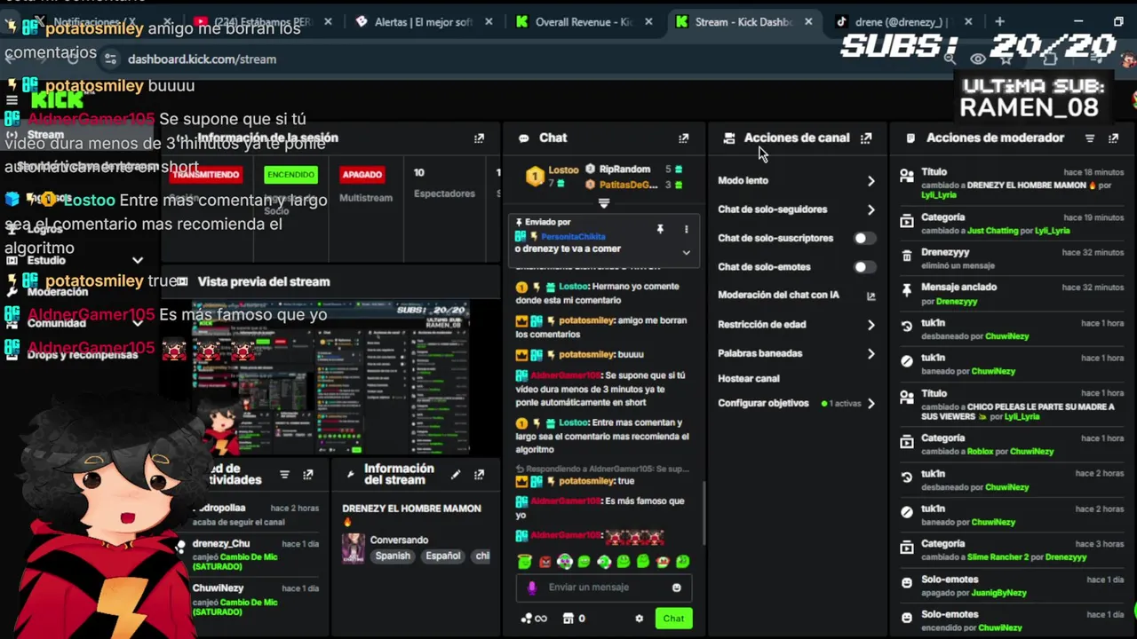This screenshot has height=639, width=1137.
Task: Click the pin icon on pinned message
Action: coord(660,229)
